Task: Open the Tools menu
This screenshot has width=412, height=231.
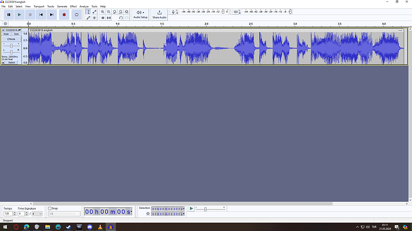Action: click(94, 7)
